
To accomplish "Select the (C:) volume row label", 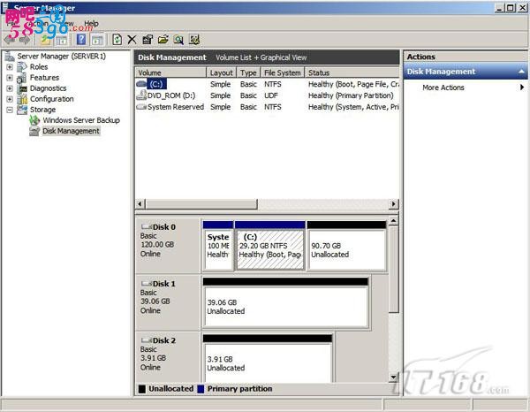I will [156, 84].
